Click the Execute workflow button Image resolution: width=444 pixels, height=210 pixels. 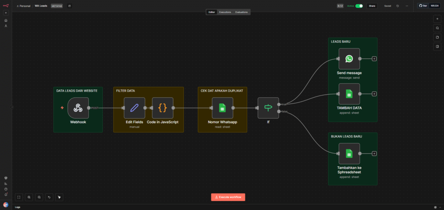(229, 197)
